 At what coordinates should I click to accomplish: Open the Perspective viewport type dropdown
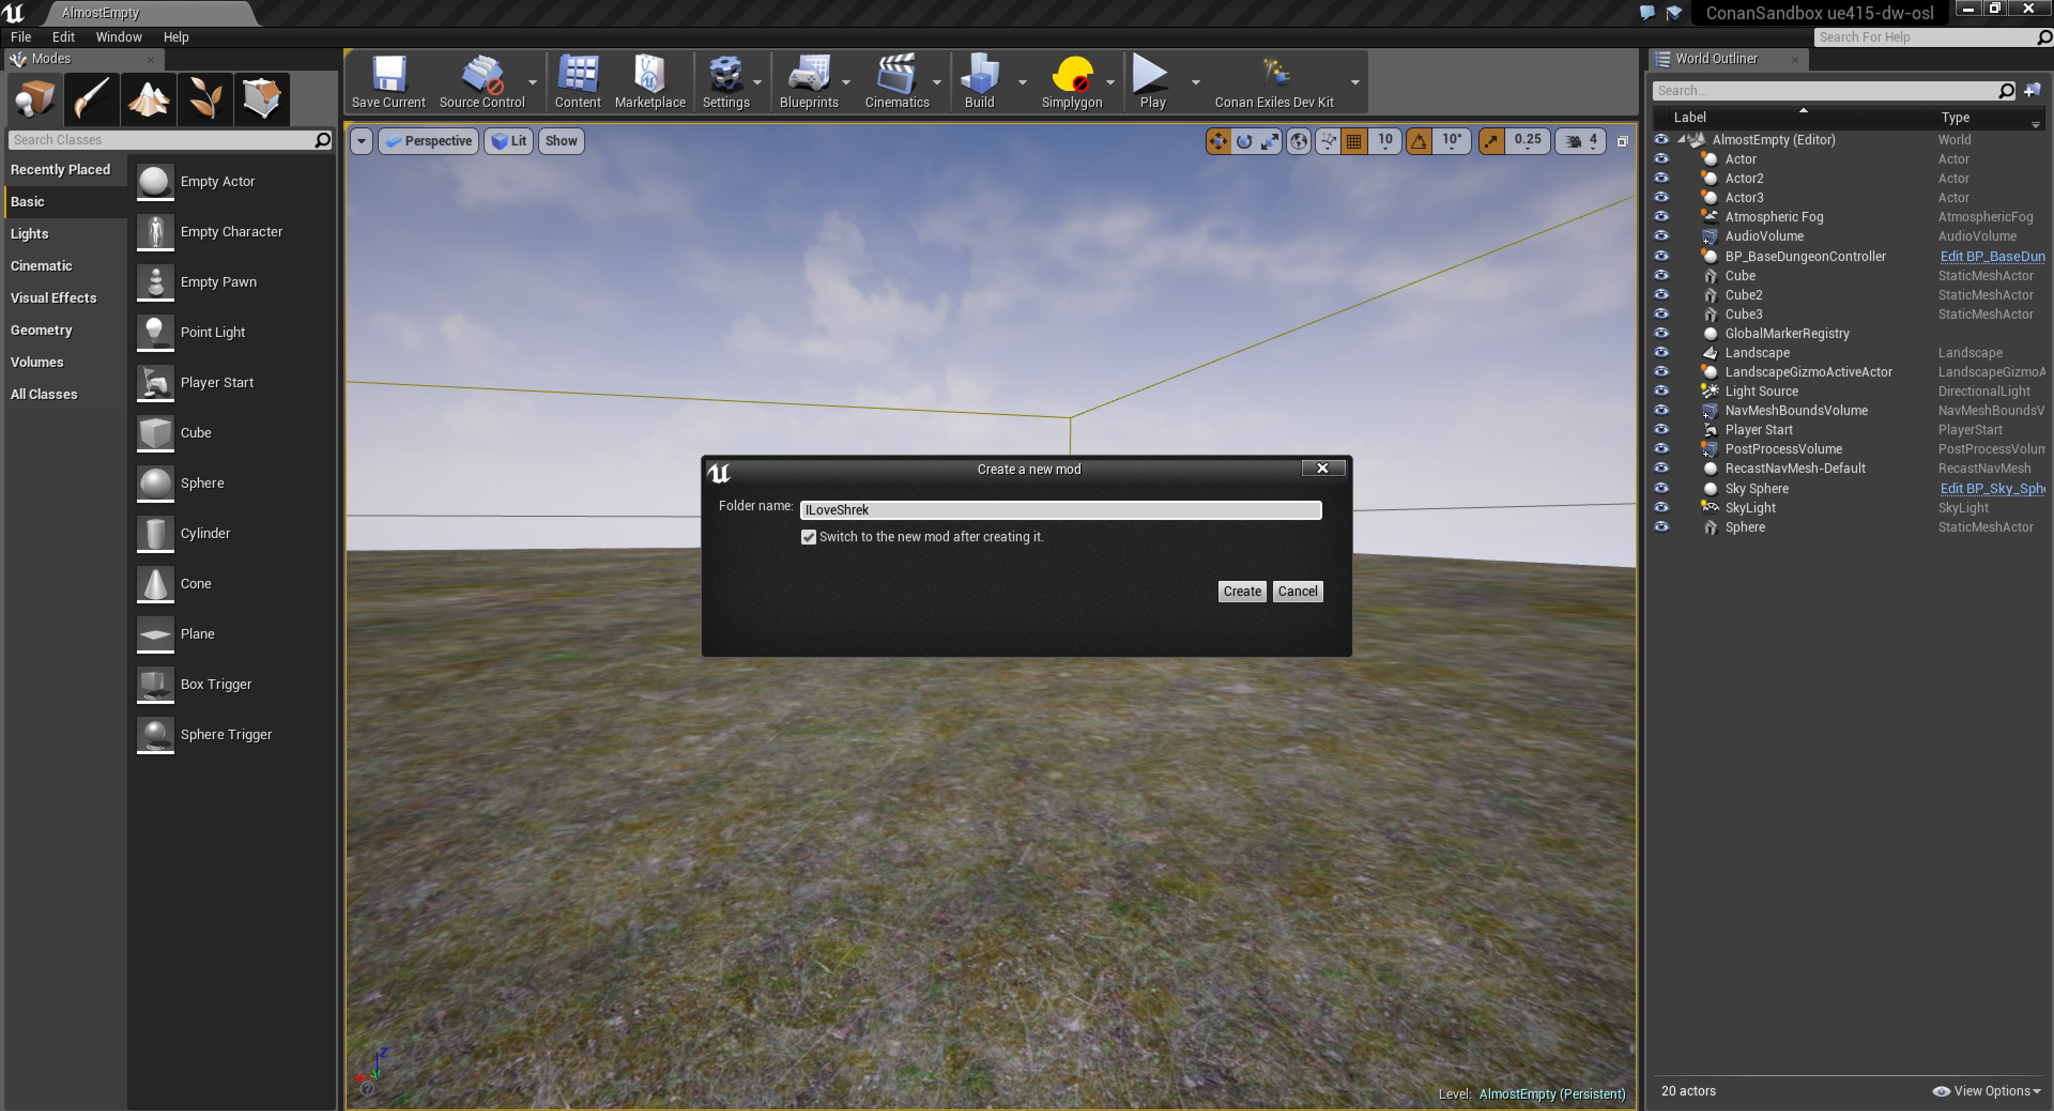click(x=429, y=141)
